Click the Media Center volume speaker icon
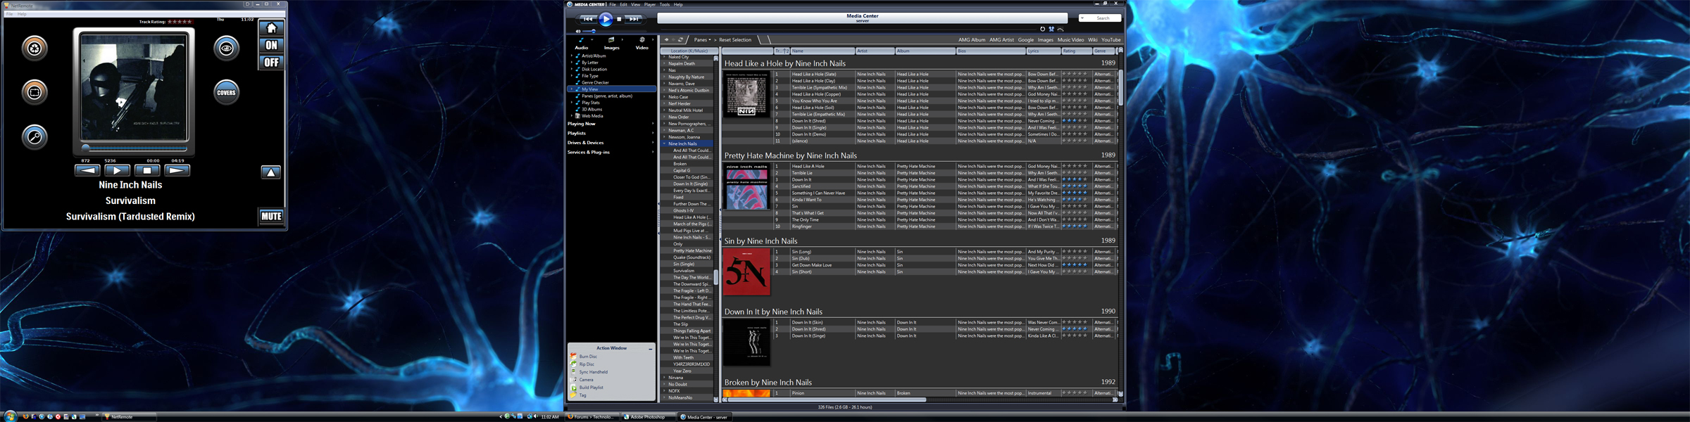1690x422 pixels. (x=578, y=31)
